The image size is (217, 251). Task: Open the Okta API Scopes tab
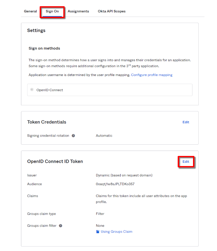[x=112, y=11]
